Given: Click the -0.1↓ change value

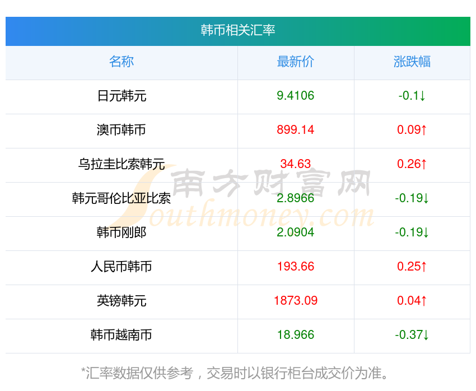Looking at the screenshot, I should click(x=412, y=96).
